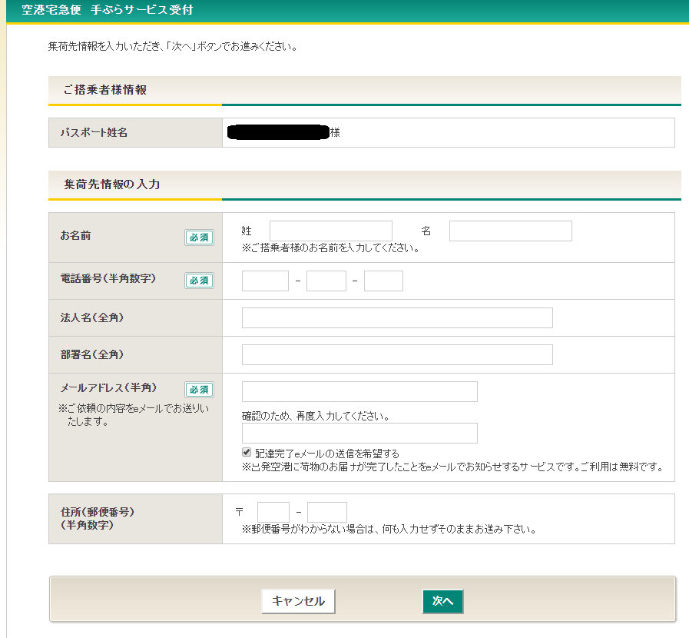Click the メールアドレス(半角) label
This screenshot has height=638, width=689.
[x=108, y=387]
